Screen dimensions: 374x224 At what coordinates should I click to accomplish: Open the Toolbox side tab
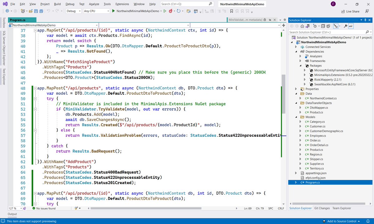pyautogui.click(x=4, y=23)
